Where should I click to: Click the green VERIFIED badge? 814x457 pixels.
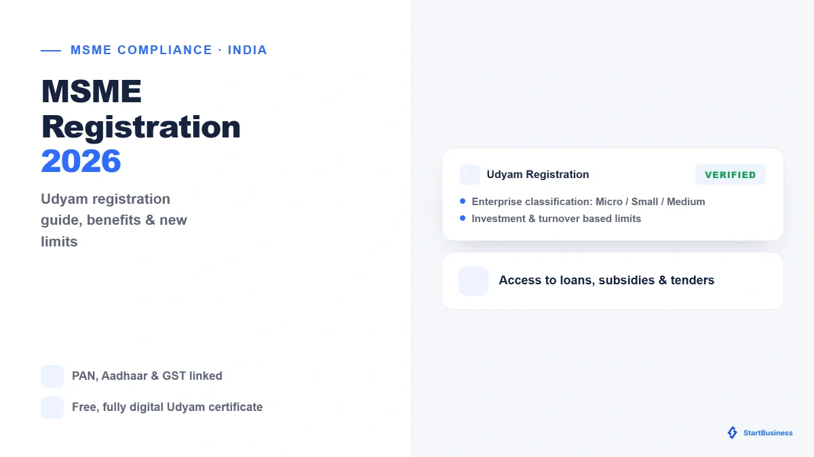pyautogui.click(x=731, y=175)
